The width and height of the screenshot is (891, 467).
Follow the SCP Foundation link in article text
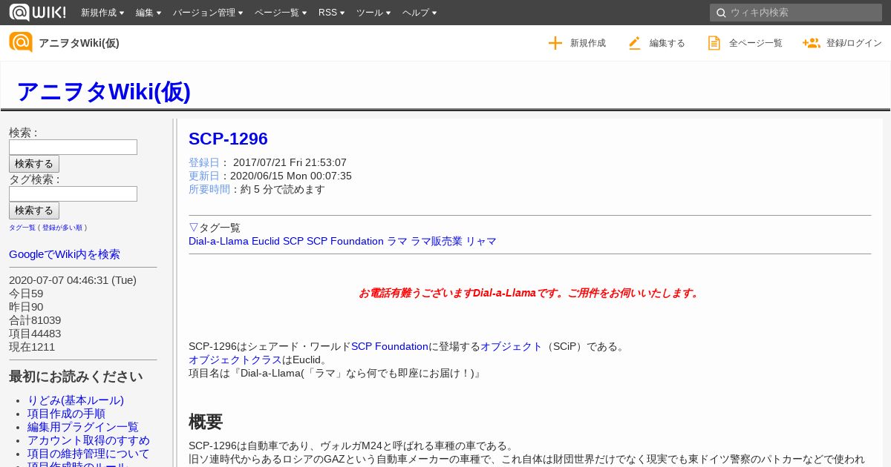click(x=390, y=346)
